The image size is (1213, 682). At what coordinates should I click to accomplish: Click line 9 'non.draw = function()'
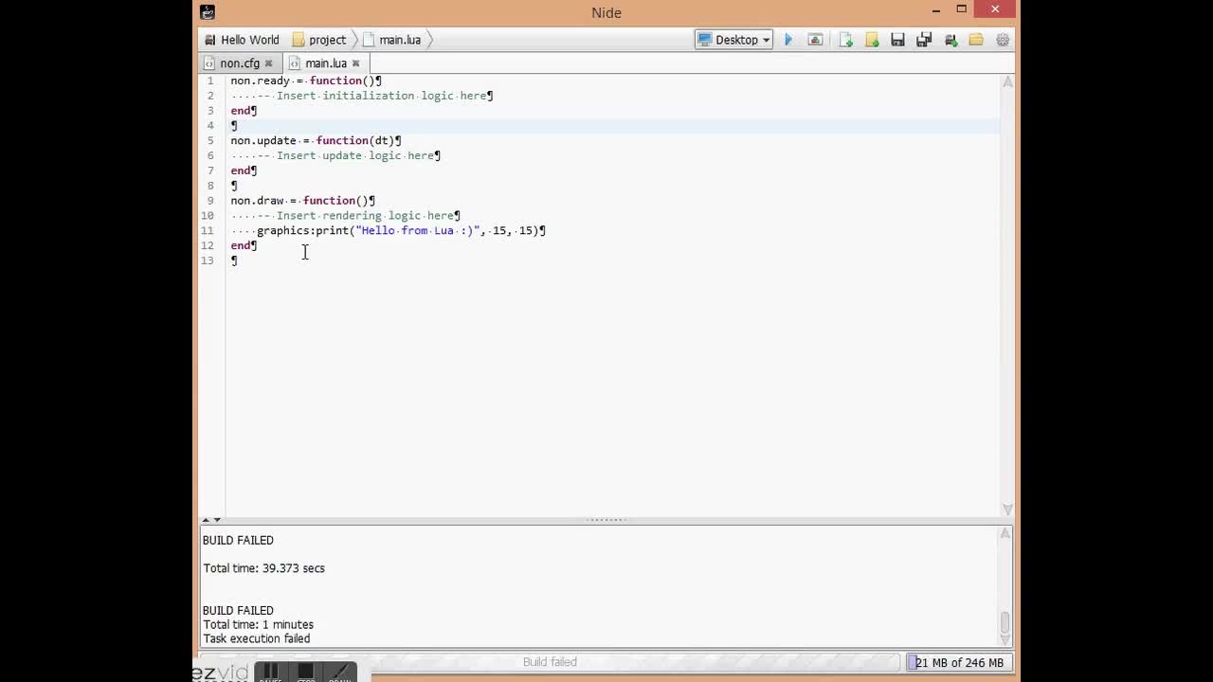[x=303, y=201]
